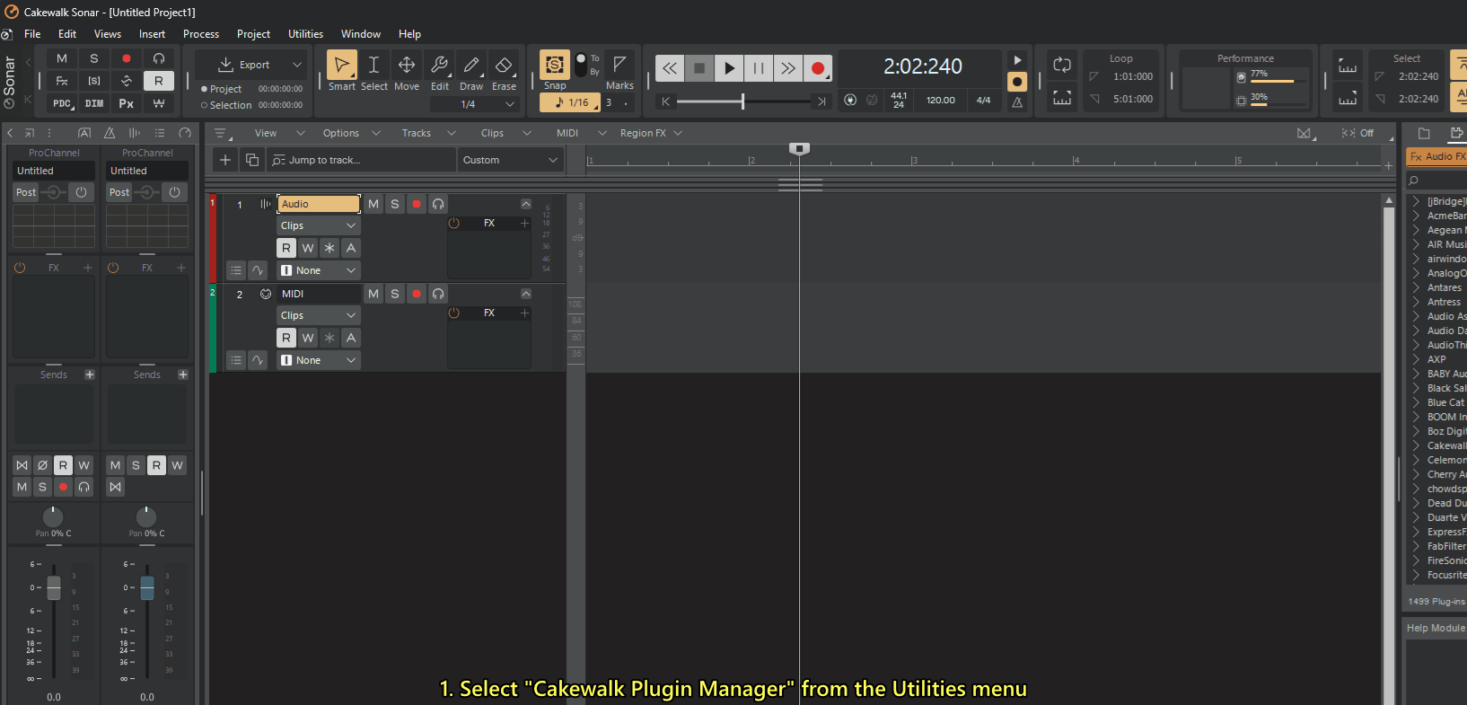Click the duplicate track icon

(252, 160)
